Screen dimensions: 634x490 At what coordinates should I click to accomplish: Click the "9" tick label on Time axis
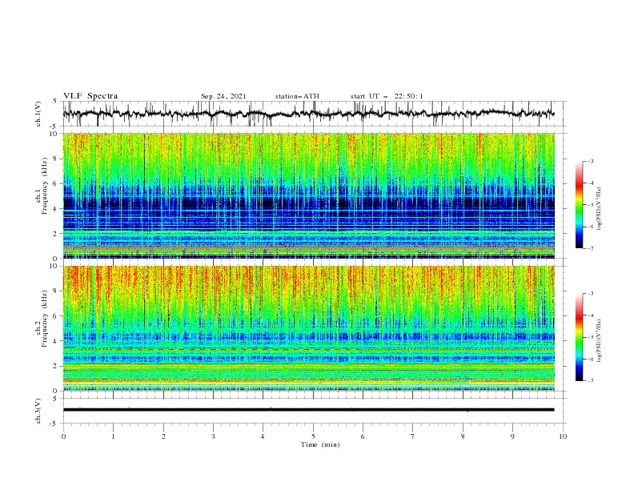(x=512, y=436)
